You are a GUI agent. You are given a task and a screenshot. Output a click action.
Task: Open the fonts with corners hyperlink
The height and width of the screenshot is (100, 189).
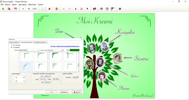pos(65,46)
